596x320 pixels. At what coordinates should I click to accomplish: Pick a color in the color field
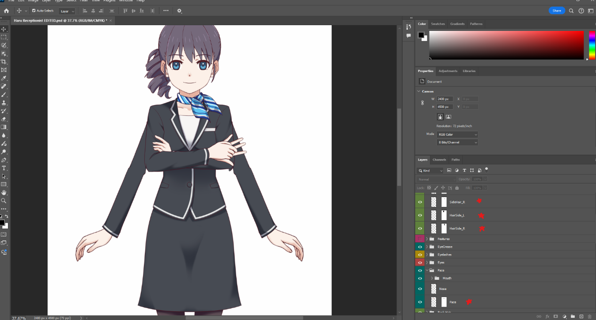click(x=506, y=45)
